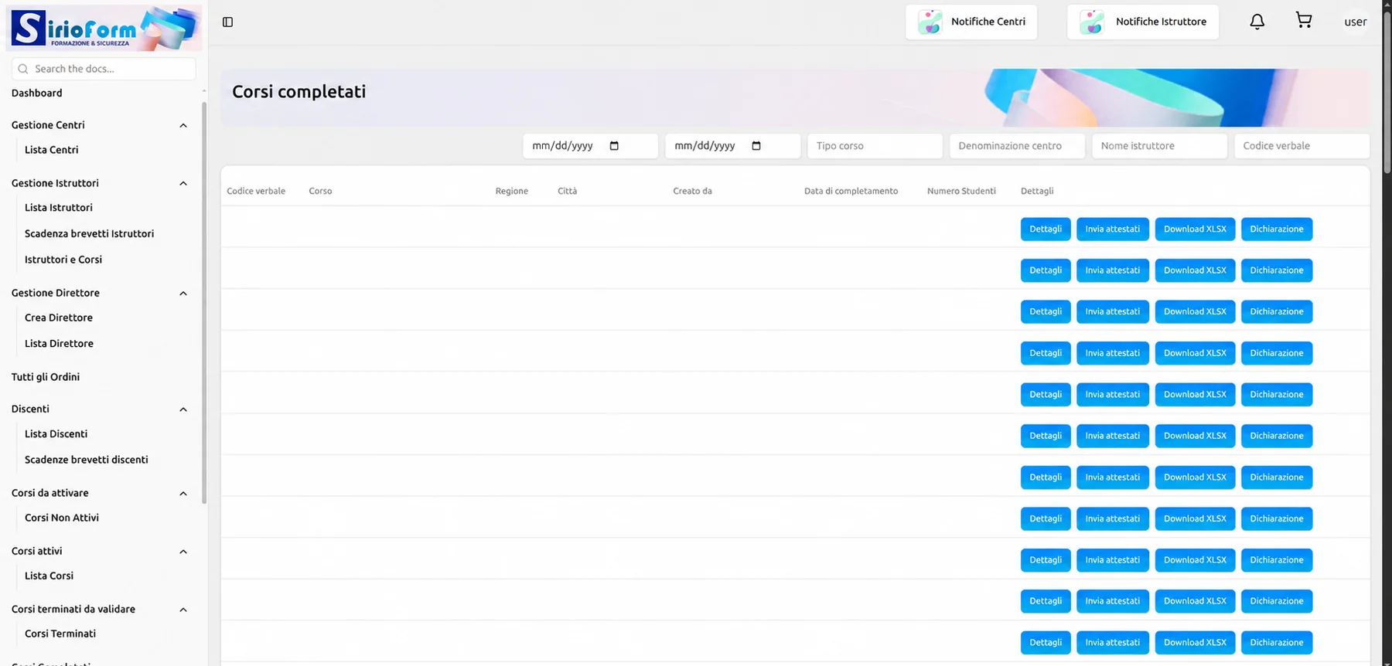The height and width of the screenshot is (666, 1392).
Task: Click Dettagli in the first row
Action: pyautogui.click(x=1046, y=229)
